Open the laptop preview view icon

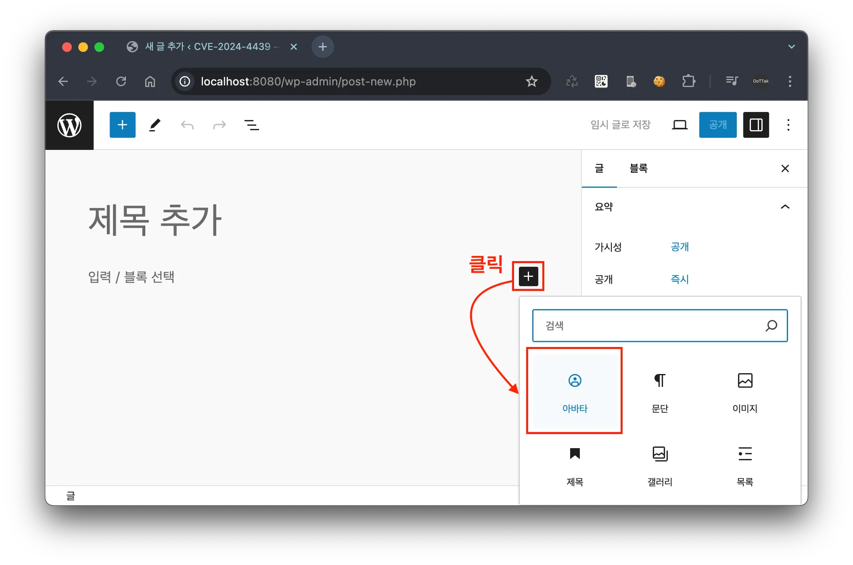tap(679, 125)
